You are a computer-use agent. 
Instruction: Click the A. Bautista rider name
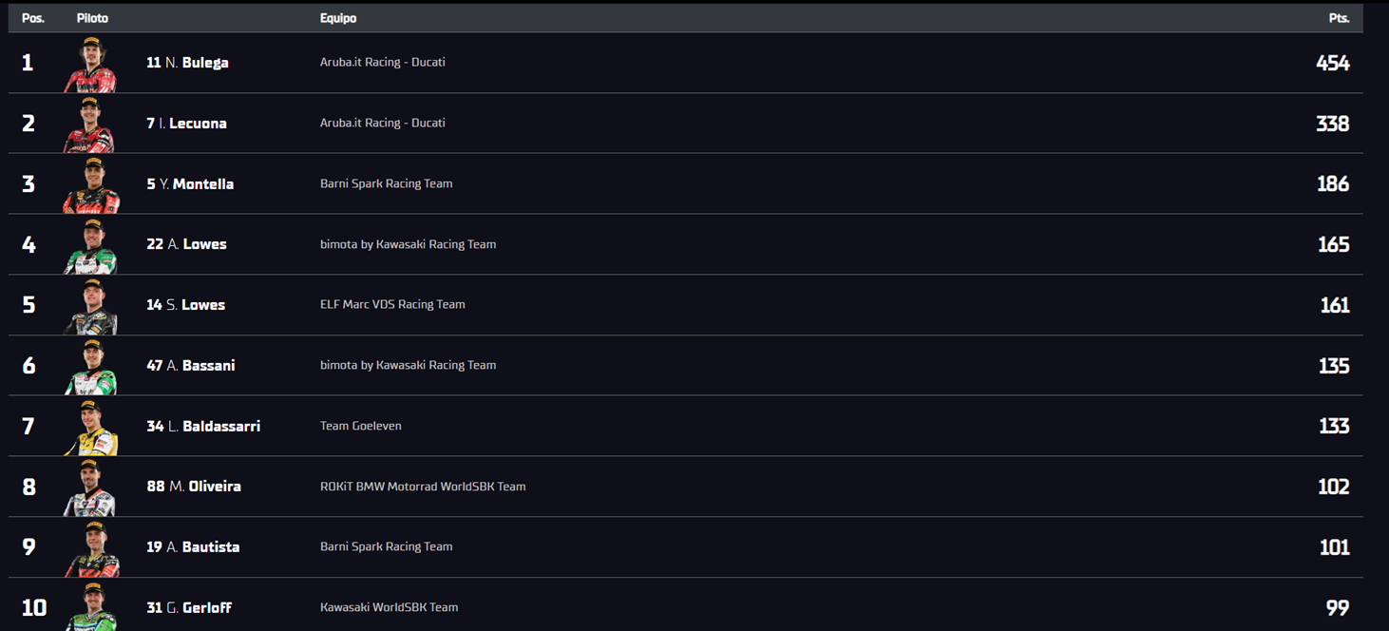[193, 547]
